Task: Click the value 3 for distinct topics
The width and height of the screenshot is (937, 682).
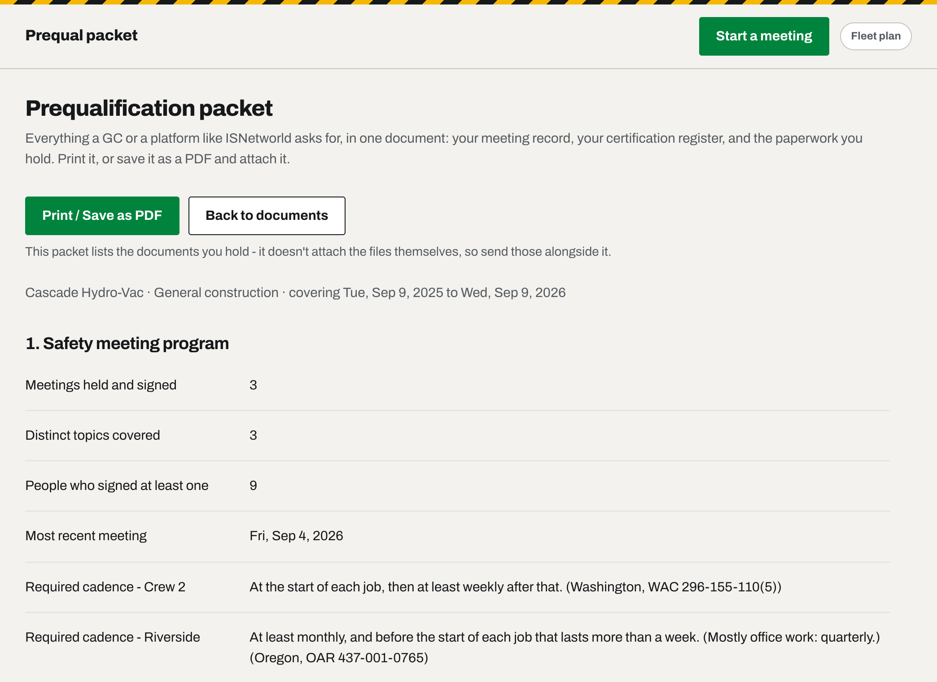Action: tap(253, 435)
